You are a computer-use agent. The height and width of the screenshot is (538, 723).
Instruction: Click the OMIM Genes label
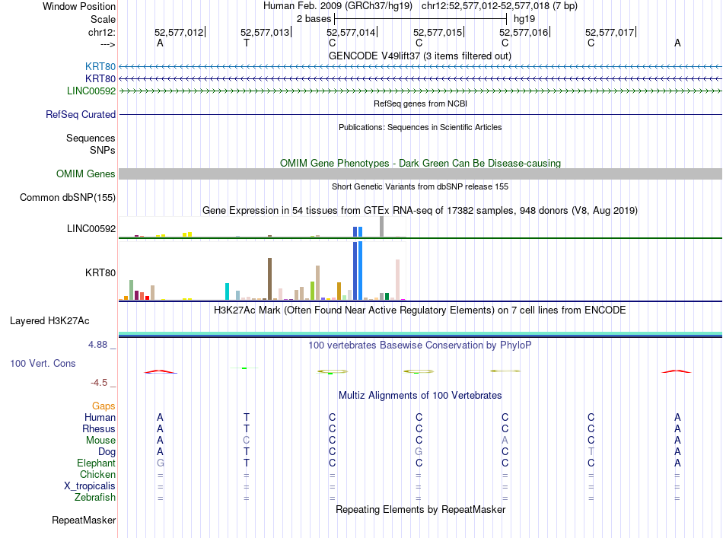86,173
